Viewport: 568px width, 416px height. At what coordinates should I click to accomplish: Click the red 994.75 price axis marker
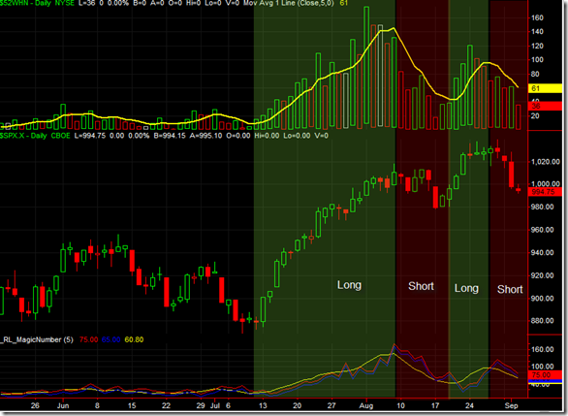pos(545,192)
